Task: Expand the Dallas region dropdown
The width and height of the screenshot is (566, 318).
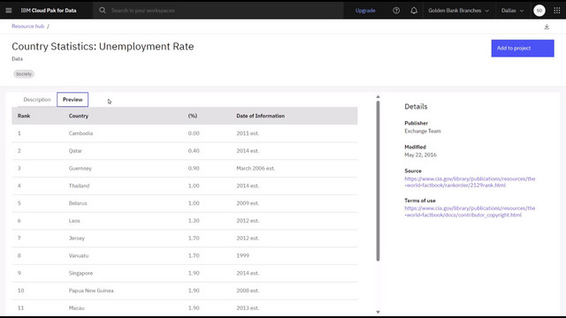Action: click(513, 11)
